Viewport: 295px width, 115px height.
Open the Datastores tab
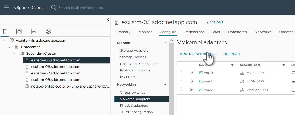[237, 32]
